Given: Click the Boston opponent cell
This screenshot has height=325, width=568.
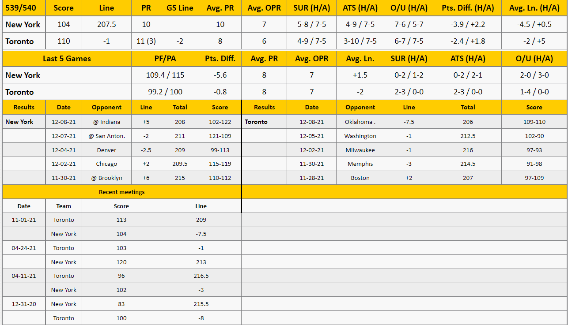Looking at the screenshot, I should [360, 178].
